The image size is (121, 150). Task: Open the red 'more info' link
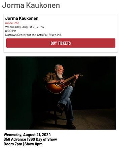point(12,23)
